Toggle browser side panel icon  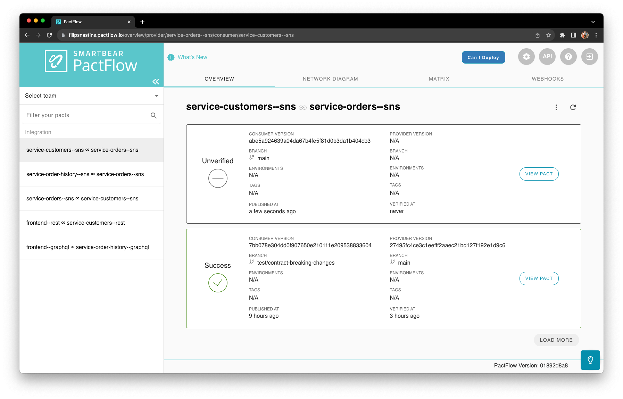pyautogui.click(x=574, y=35)
